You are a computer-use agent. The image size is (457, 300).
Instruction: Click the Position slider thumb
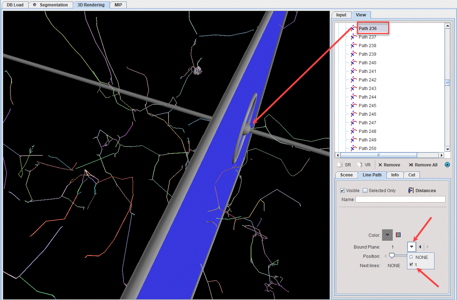(x=392, y=256)
